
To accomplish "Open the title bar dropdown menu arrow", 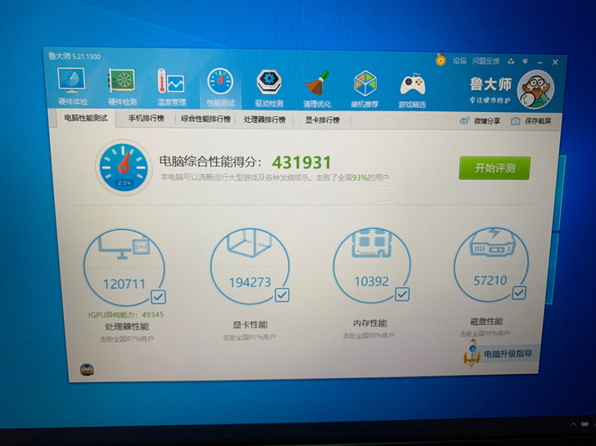I will coord(525,61).
